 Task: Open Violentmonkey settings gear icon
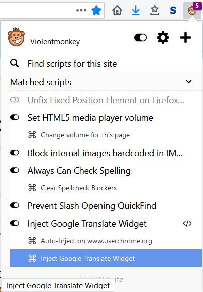coord(163,38)
